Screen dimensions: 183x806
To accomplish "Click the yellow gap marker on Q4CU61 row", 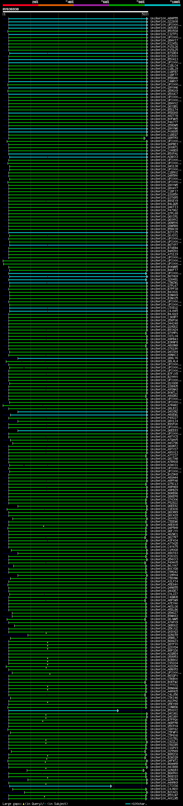I will point(46,715).
